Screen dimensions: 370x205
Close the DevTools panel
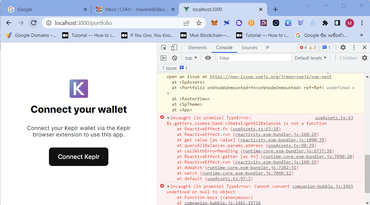coord(364,47)
